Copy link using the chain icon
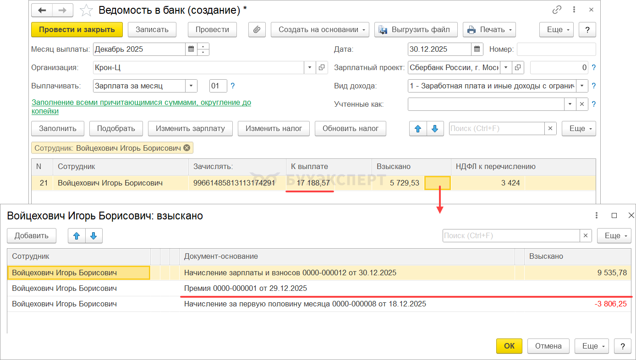The image size is (636, 360). [557, 10]
